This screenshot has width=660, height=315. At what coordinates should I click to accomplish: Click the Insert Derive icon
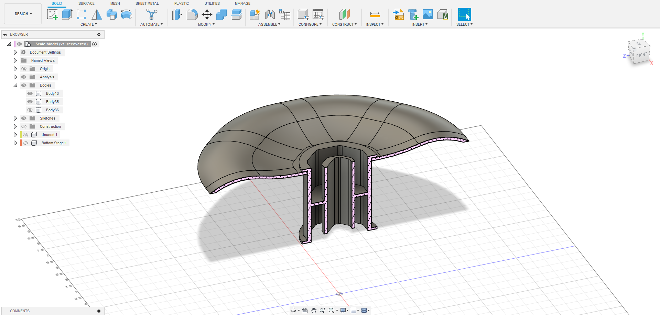point(413,14)
